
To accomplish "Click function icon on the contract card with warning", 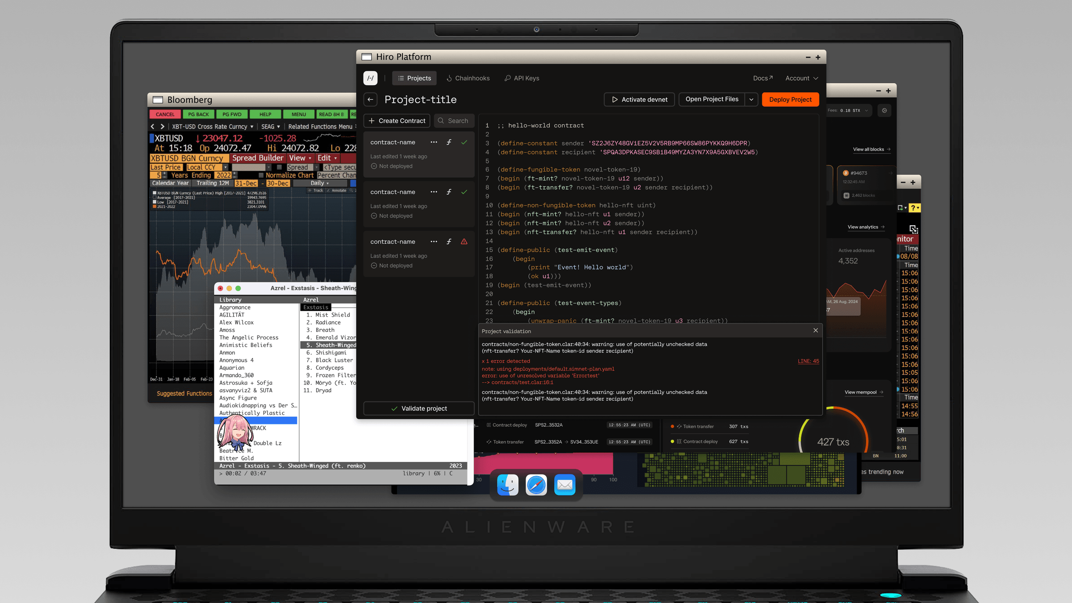I will pos(449,242).
